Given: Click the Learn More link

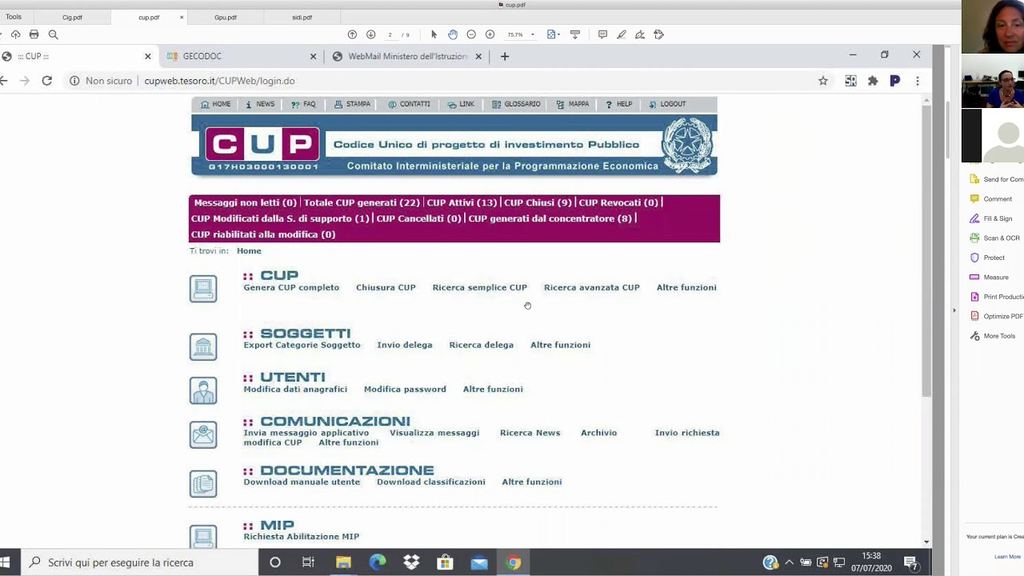Looking at the screenshot, I should (x=1008, y=557).
